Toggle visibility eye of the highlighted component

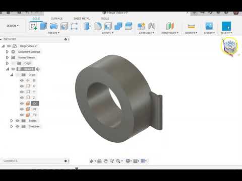pos(13,69)
